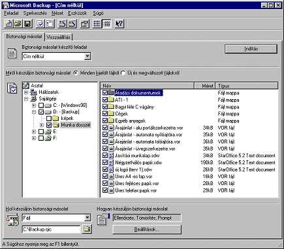Click the New backup job toolbar icon
The width and height of the screenshot is (284, 249).
click(8, 23)
